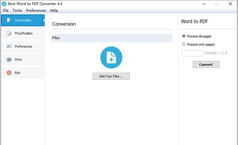Focus the page range input field
This screenshot has height=145, width=238.
(x=193, y=53)
